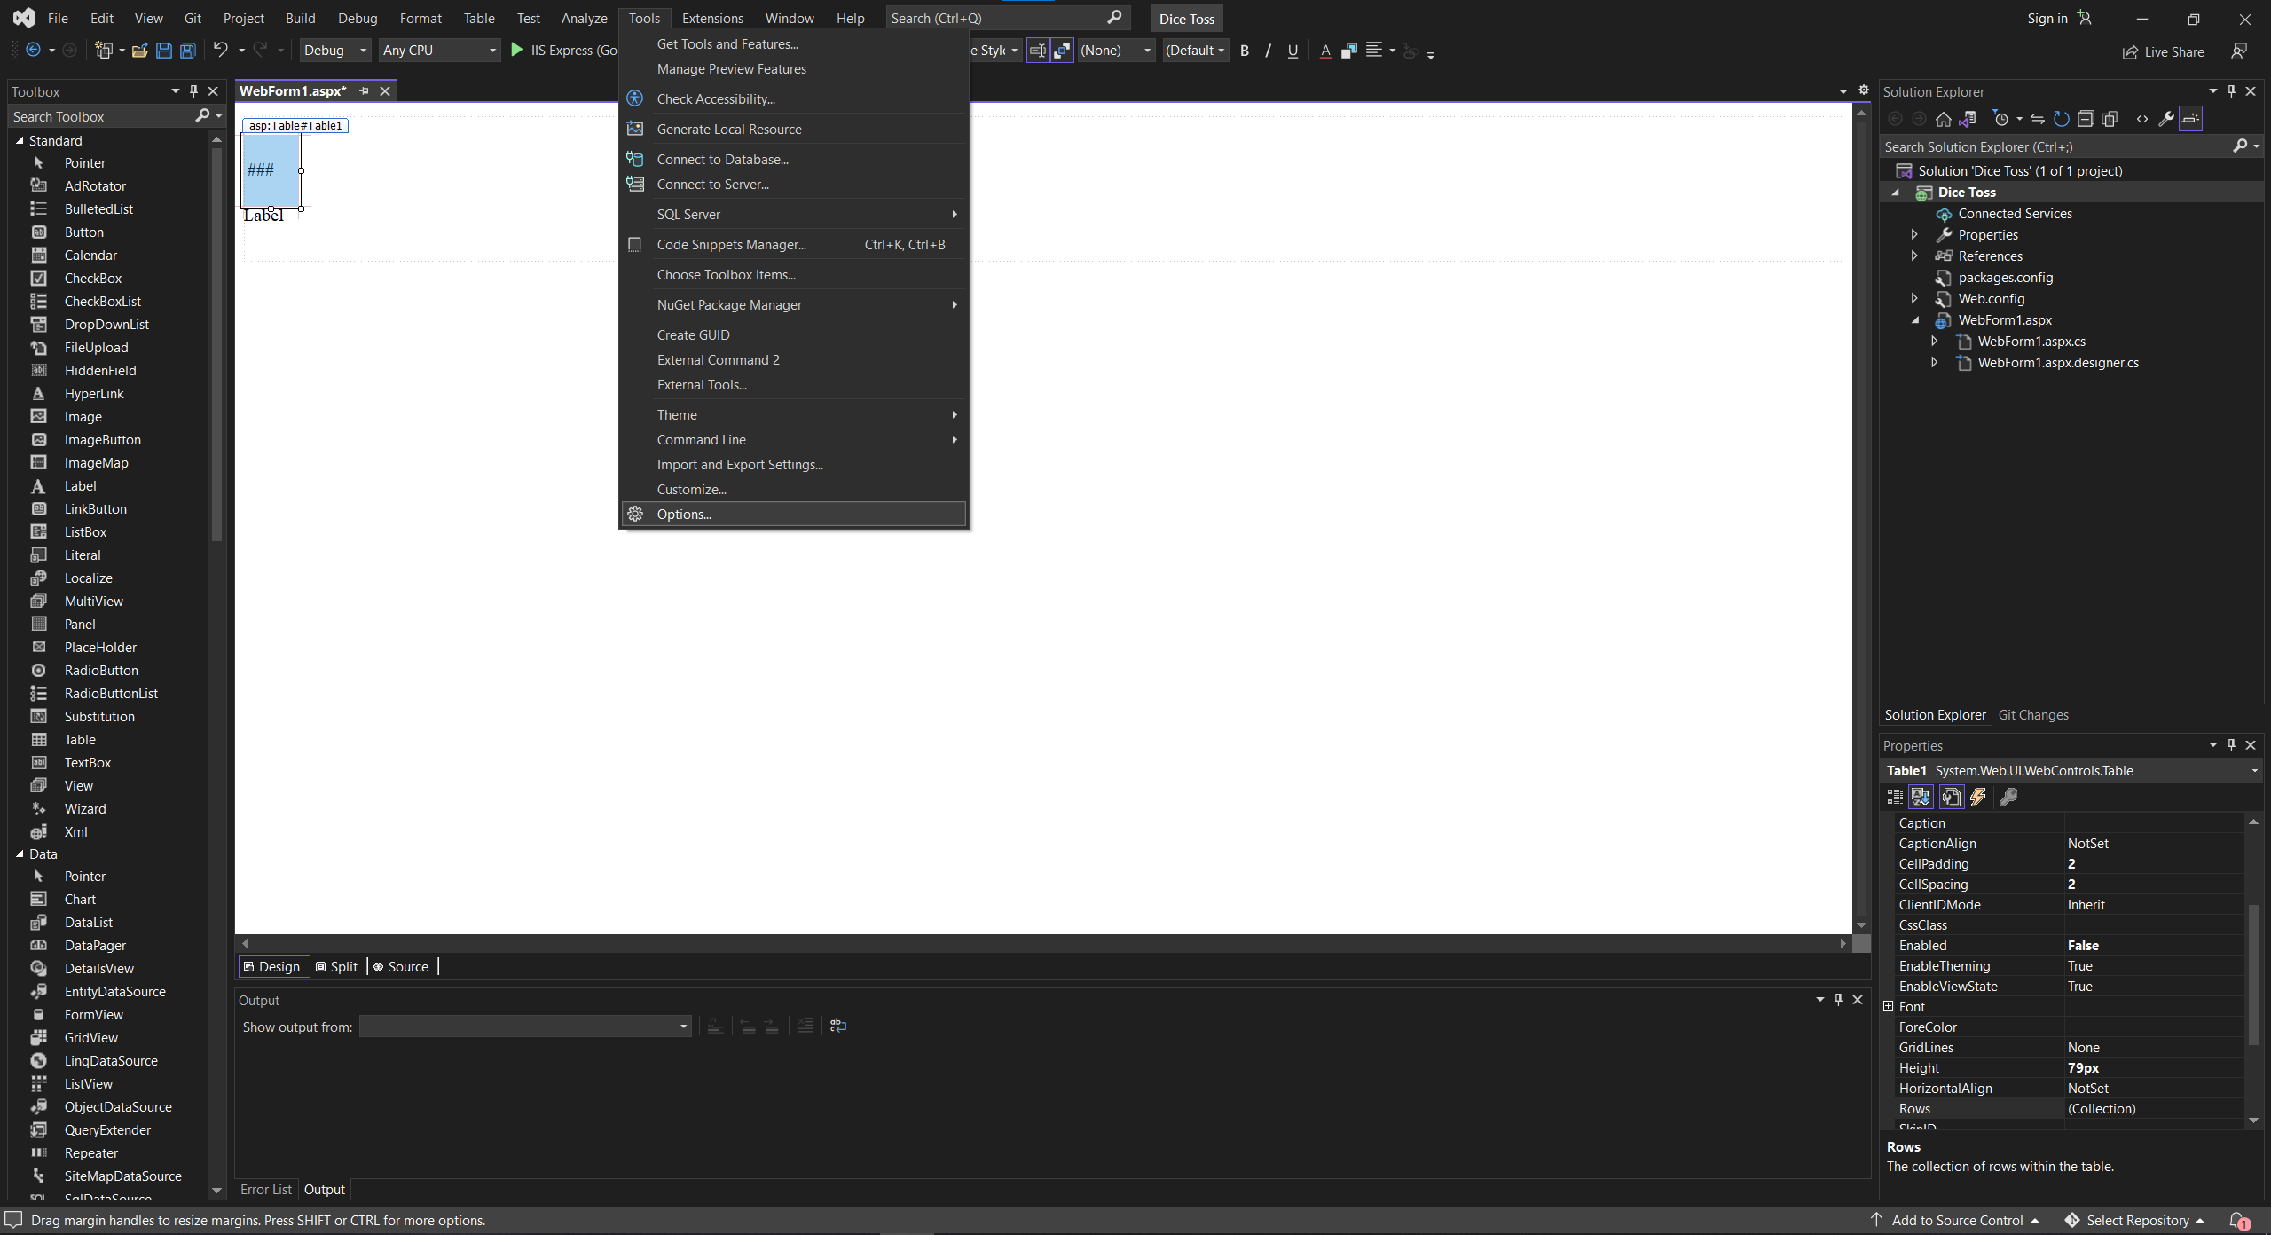The width and height of the screenshot is (2271, 1235).
Task: Pin the Toolbox panel with auto-hide
Action: (193, 91)
